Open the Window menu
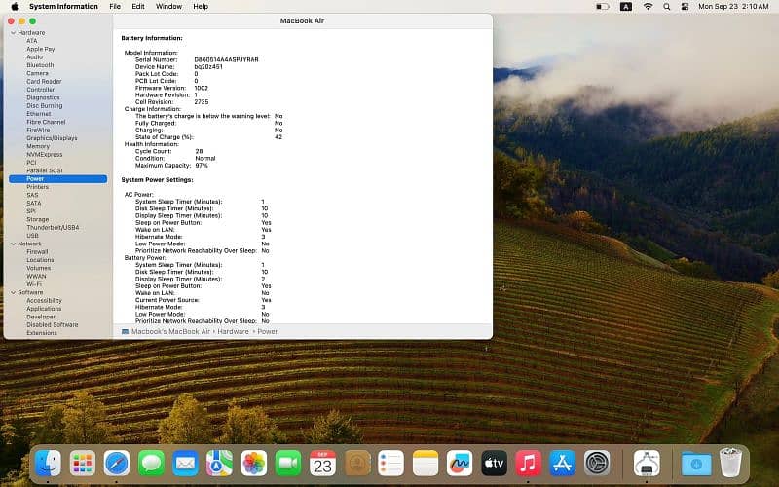This screenshot has height=487, width=779. click(168, 6)
